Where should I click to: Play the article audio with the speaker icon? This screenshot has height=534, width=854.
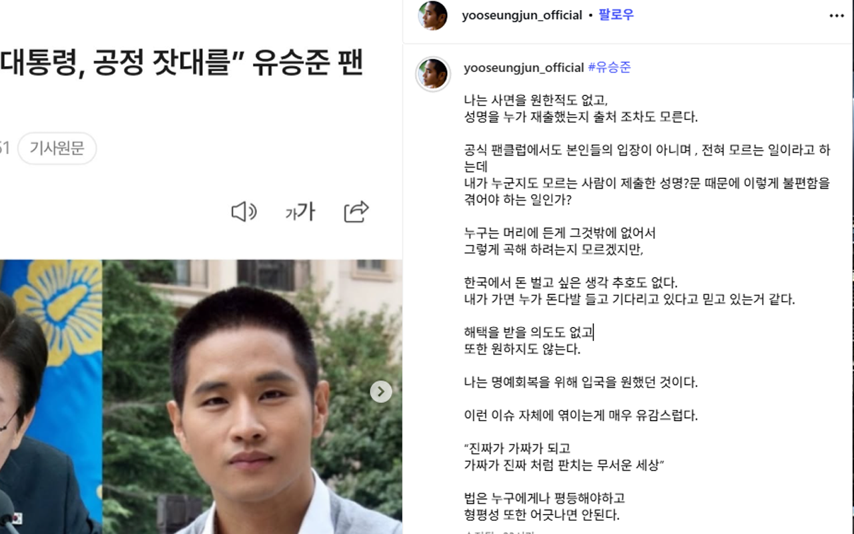click(x=244, y=212)
